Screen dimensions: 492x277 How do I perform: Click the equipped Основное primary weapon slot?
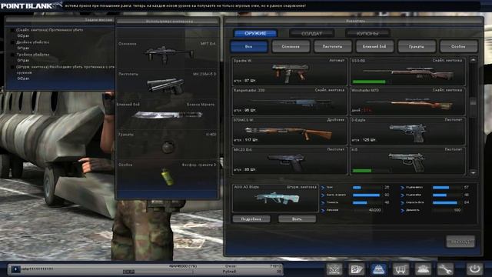point(168,54)
